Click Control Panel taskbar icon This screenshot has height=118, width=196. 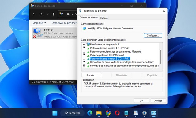click(154, 113)
